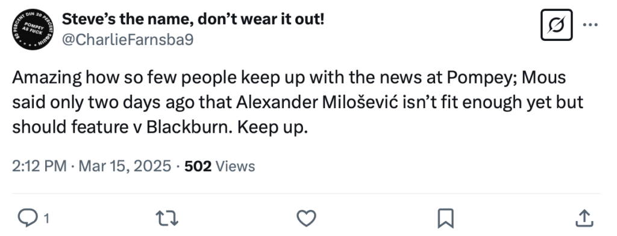Open the Pompey profile avatar
Viewport: 617px width, 236px height.
tap(33, 29)
